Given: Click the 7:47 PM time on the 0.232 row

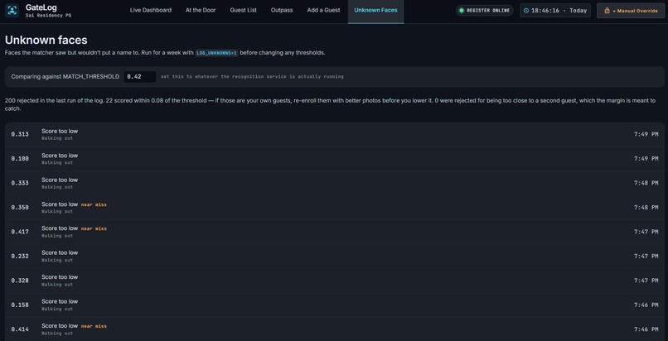Looking at the screenshot, I should coord(646,256).
